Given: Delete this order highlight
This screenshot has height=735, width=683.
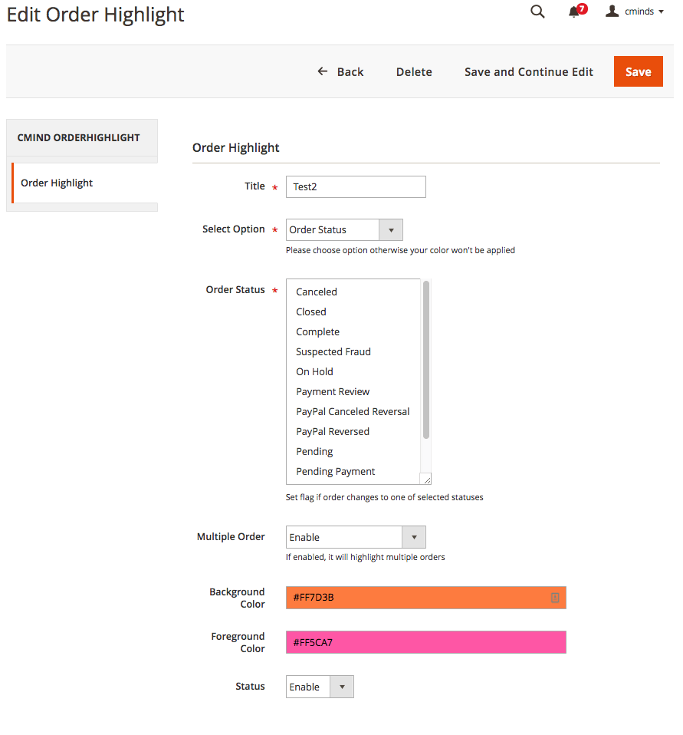Looking at the screenshot, I should coord(414,72).
